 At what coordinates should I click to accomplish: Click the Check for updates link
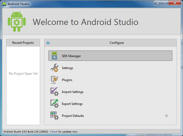(x=54, y=132)
